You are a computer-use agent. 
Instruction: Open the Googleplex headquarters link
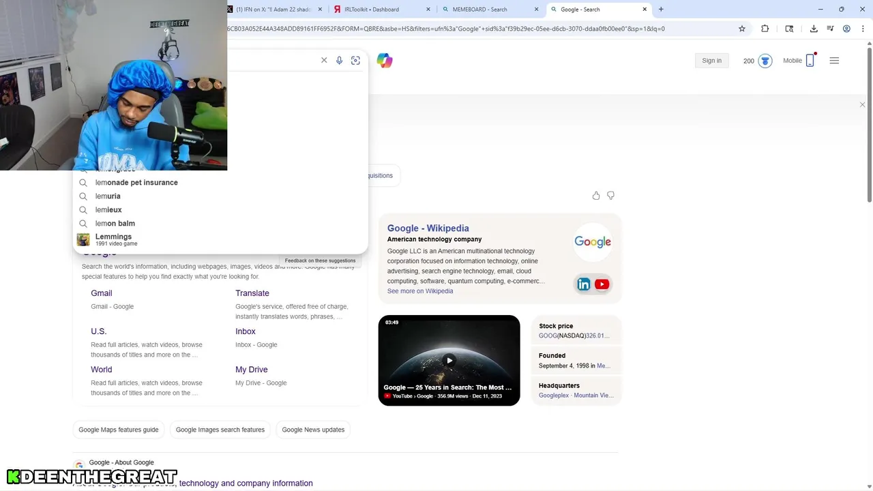[554, 396]
